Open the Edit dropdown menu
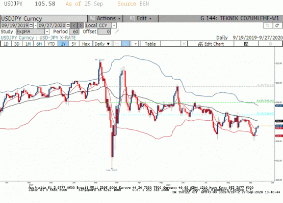 point(141,18)
